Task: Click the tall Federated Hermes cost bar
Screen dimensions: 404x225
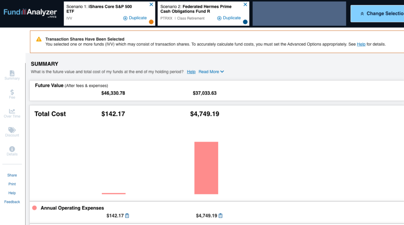Action: click(x=206, y=168)
